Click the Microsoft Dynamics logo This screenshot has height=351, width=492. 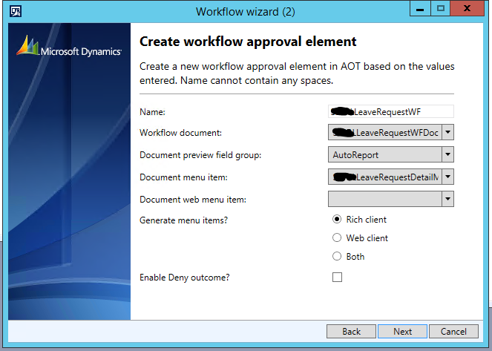coord(69,46)
